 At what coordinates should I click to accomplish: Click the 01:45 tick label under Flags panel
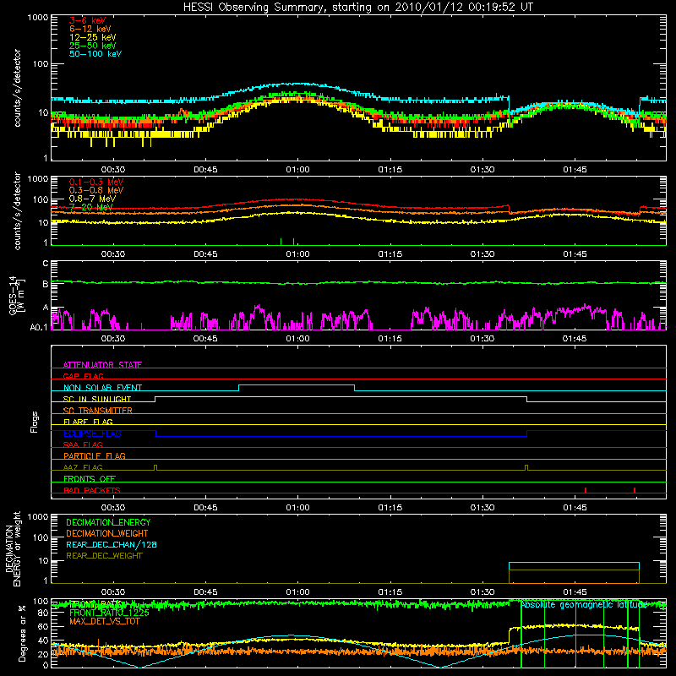(x=575, y=508)
